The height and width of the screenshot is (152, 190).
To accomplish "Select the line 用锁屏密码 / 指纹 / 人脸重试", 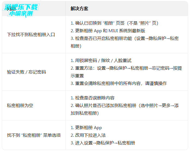I will (101, 61).
